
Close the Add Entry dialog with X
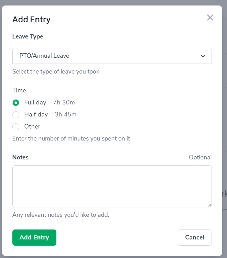point(210,18)
